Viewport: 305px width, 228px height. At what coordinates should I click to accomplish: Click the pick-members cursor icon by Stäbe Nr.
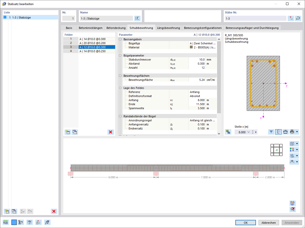(291, 18)
